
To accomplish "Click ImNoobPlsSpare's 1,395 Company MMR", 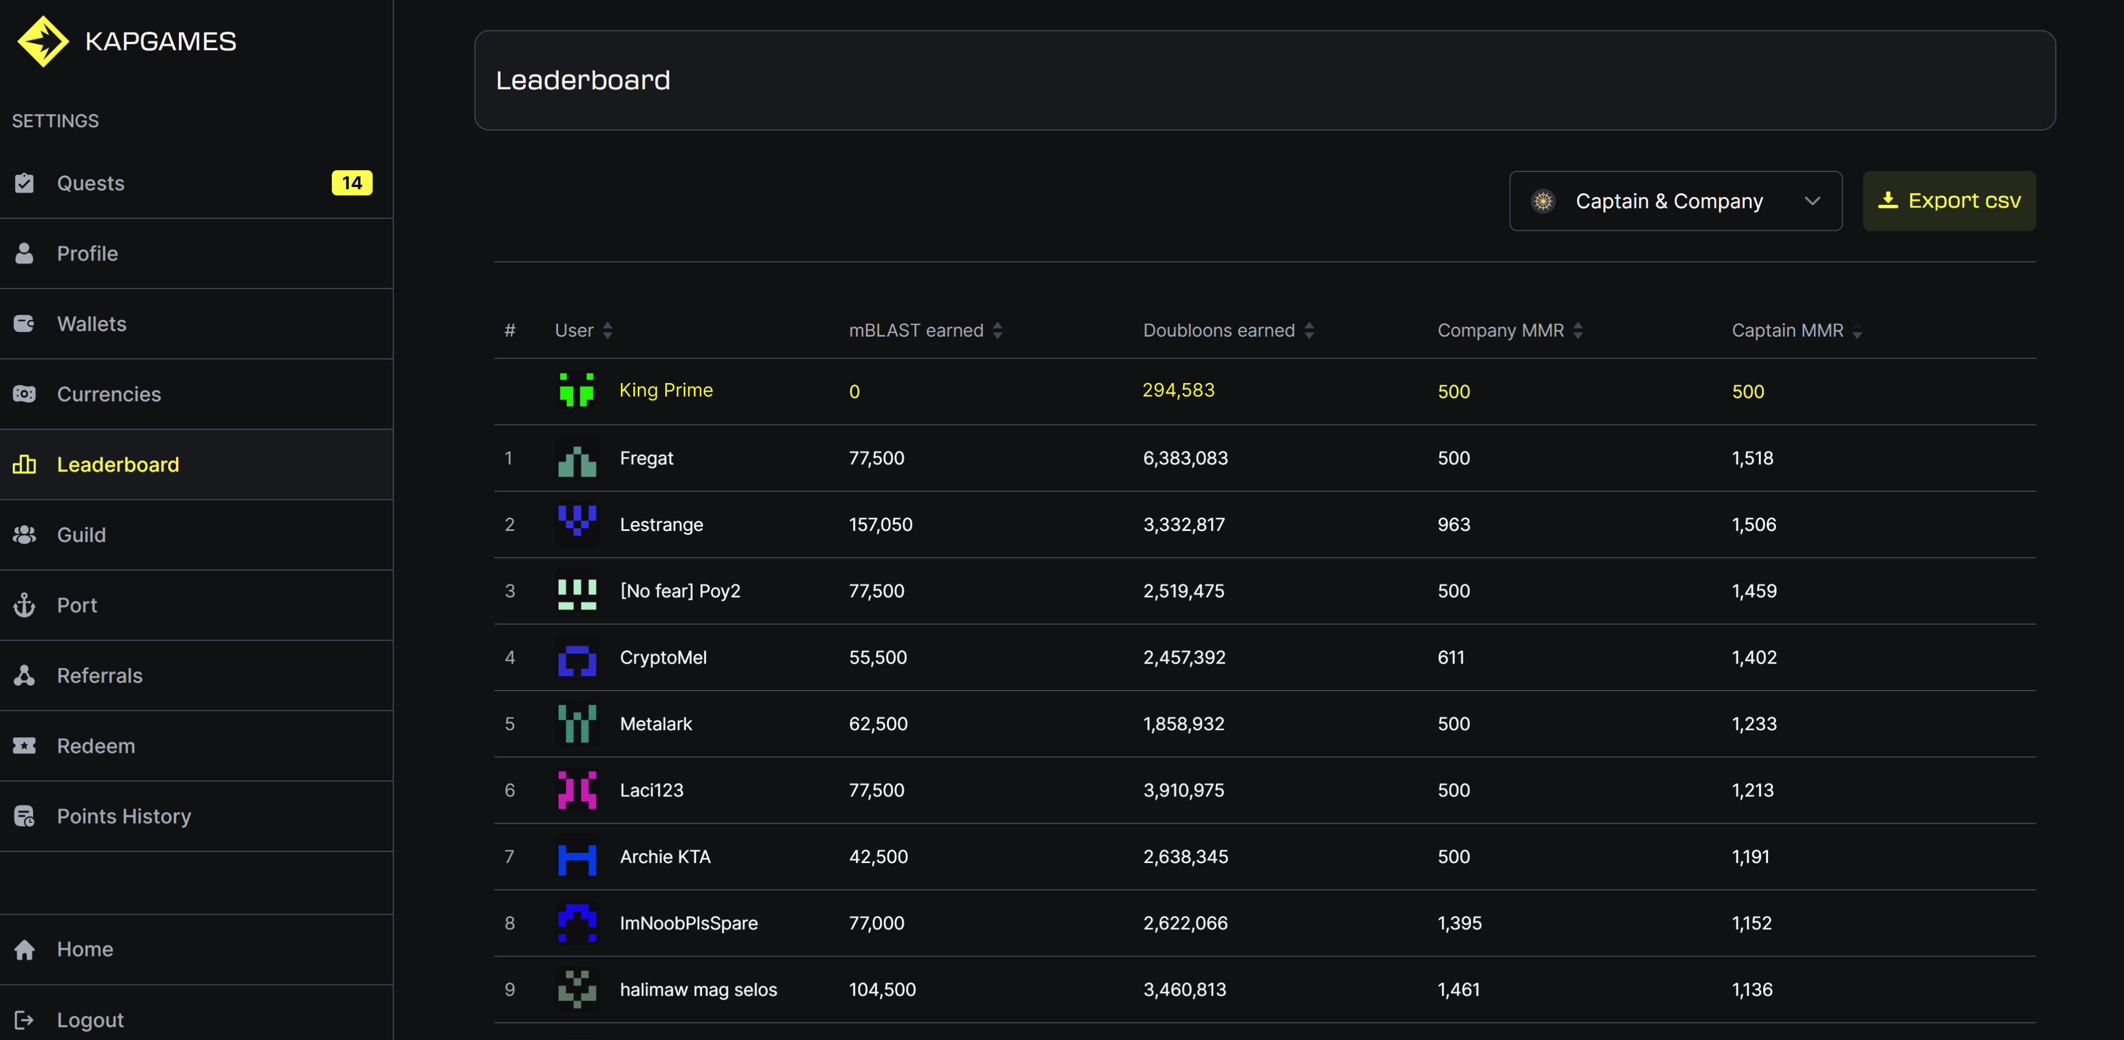I will [x=1459, y=923].
